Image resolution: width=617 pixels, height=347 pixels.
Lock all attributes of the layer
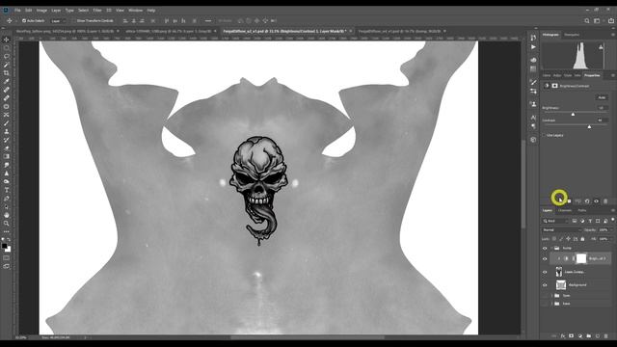(582, 239)
